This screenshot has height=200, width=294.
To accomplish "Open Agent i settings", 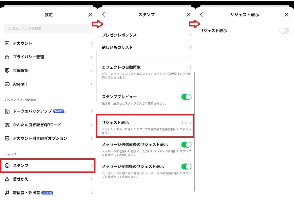I will (x=49, y=84).
